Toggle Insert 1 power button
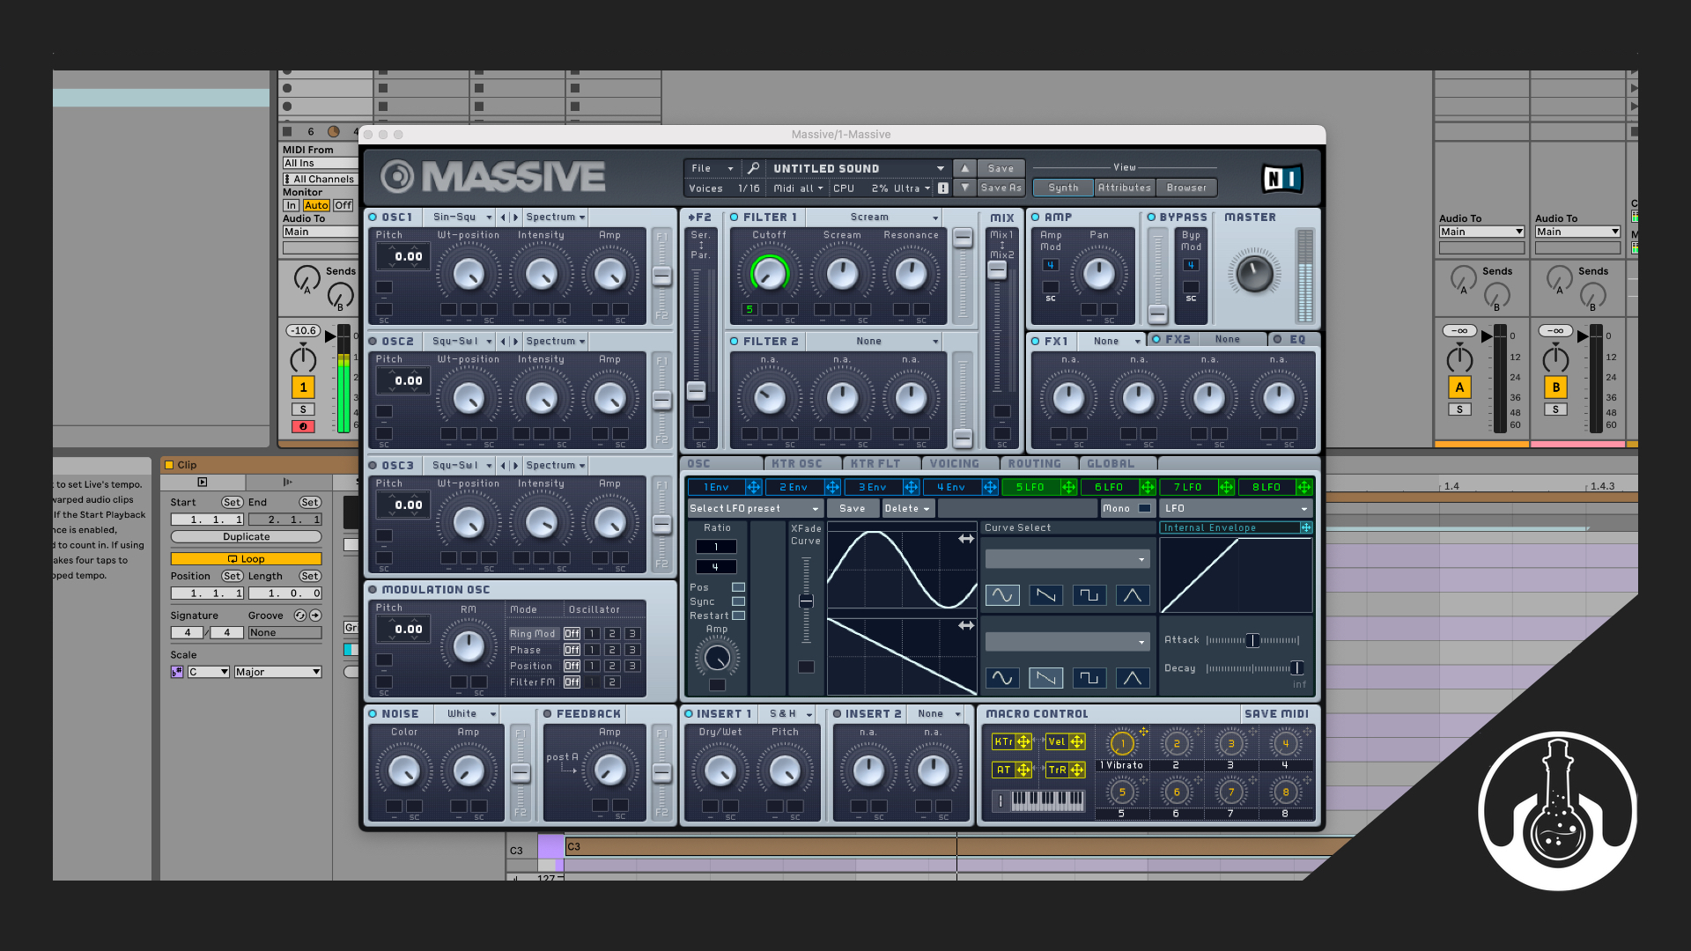The height and width of the screenshot is (951, 1691). (x=689, y=714)
